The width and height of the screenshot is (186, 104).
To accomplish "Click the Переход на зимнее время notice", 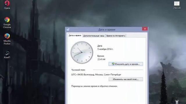I will [x=94, y=86].
